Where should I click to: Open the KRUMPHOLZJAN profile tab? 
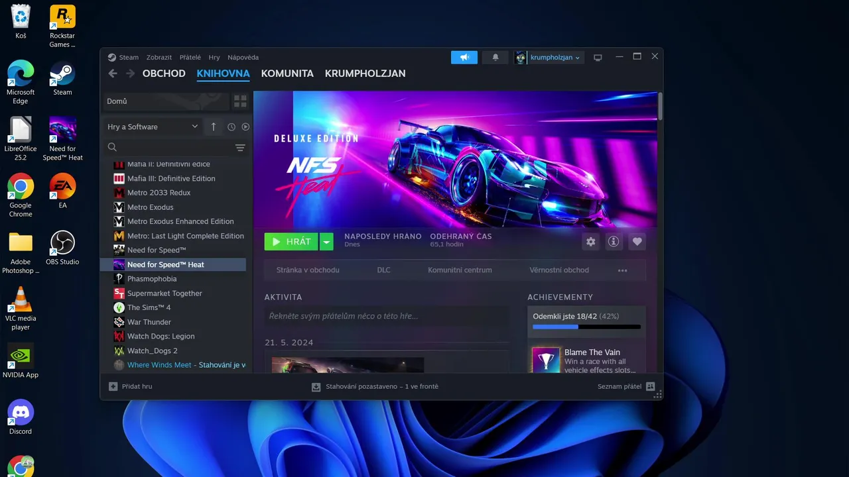(x=365, y=74)
